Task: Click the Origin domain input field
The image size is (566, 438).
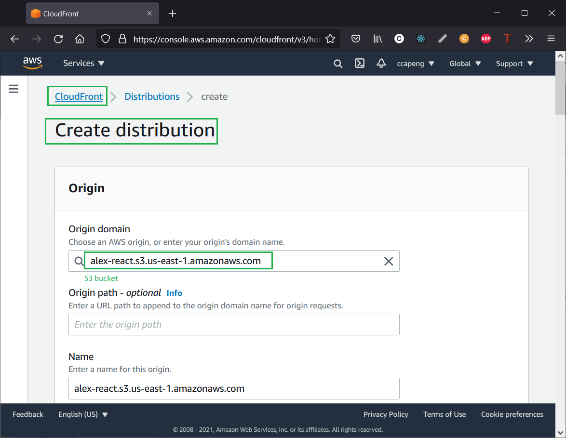Action: (x=234, y=261)
